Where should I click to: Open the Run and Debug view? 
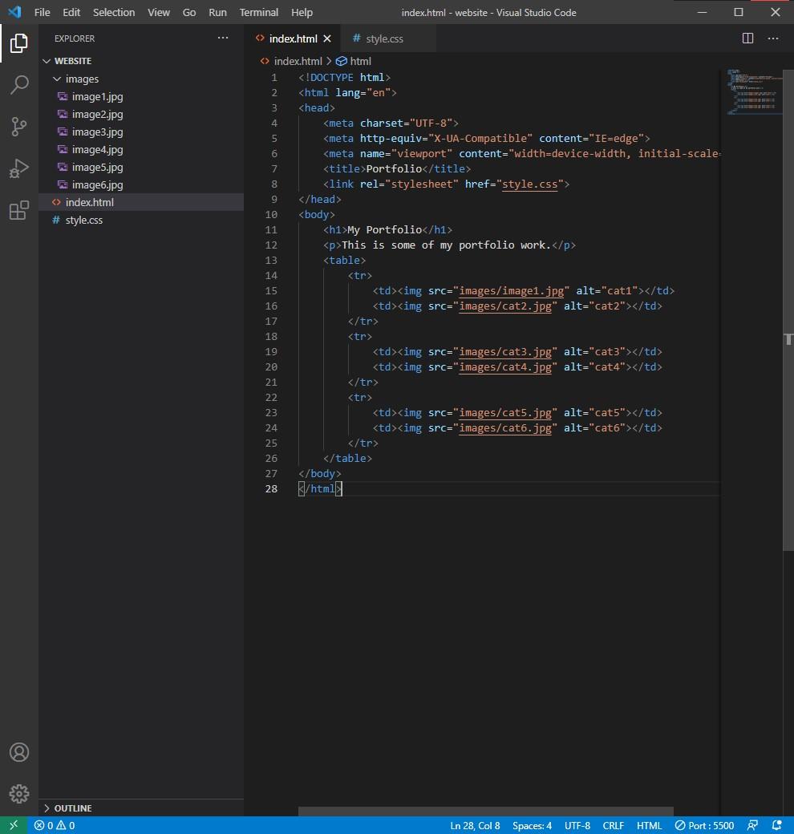19,168
